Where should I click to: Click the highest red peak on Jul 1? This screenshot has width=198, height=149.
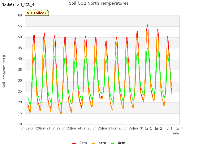[148, 25]
